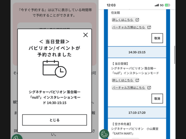
Task: Click external-link icon beside null² バーチャル万博はこちら
Action: 149,87
